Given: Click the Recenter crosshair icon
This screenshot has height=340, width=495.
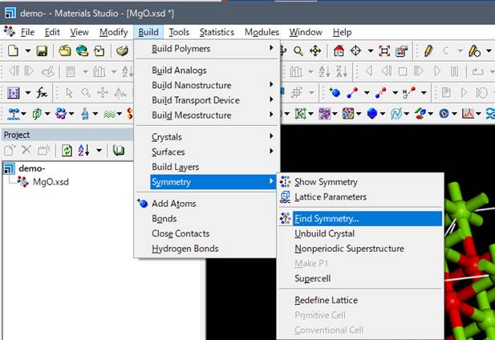Looking at the screenshot, I should click(355, 51).
